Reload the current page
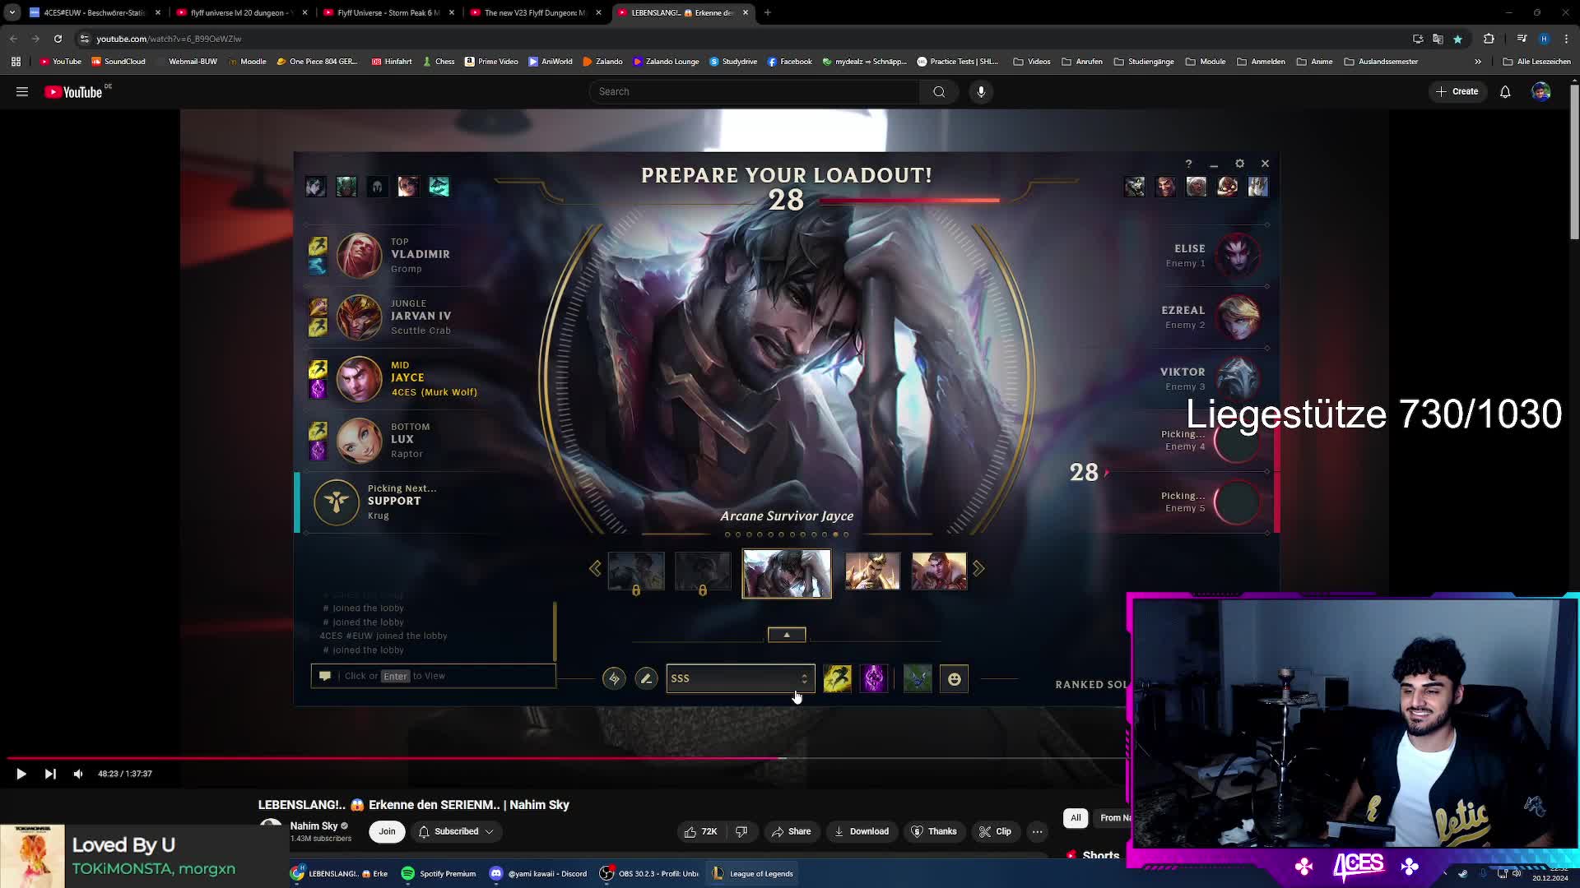The image size is (1580, 888). click(x=58, y=39)
